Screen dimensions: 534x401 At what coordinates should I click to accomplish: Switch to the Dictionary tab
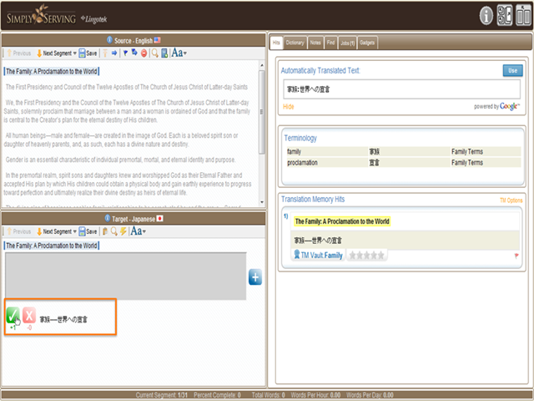(295, 43)
